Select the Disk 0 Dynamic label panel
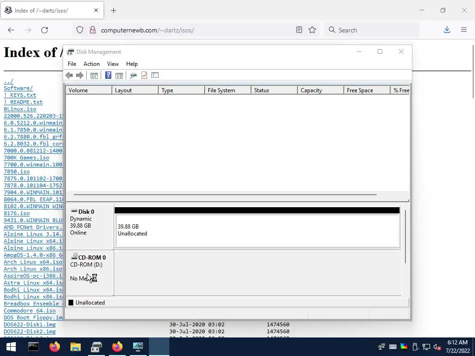The width and height of the screenshot is (475, 356). 90,226
